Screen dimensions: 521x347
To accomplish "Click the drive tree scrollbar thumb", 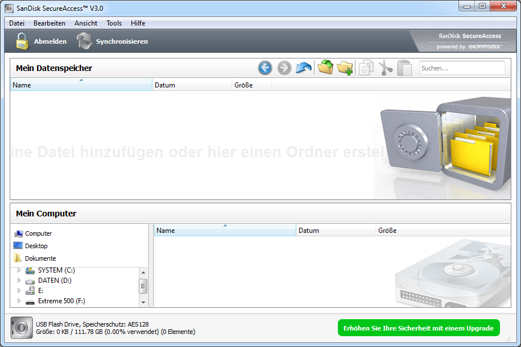I will pos(143,286).
